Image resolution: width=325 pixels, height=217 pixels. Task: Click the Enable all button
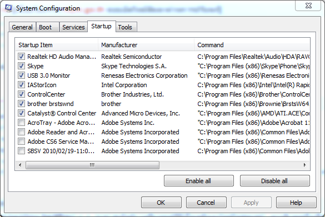click(198, 181)
